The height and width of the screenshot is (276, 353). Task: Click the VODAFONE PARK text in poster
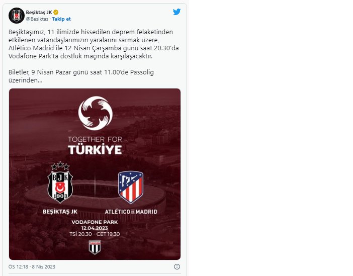click(x=95, y=222)
